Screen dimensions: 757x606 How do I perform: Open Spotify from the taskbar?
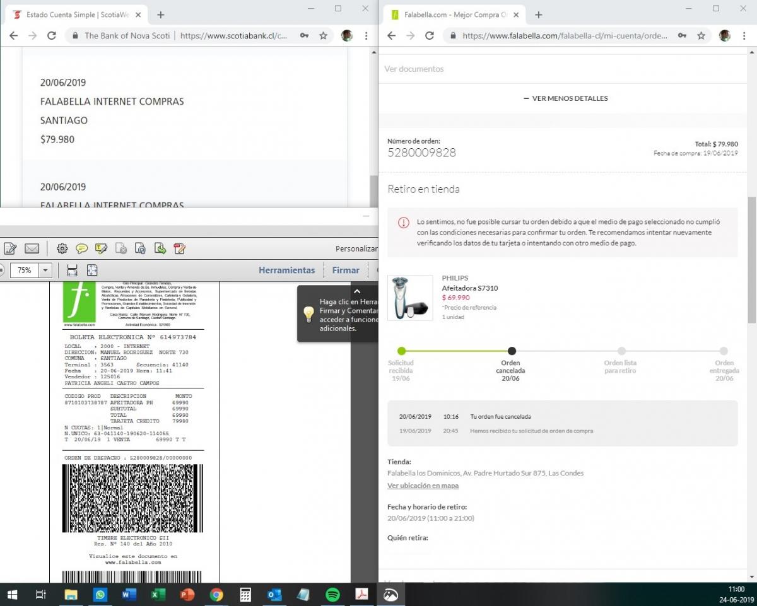pos(332,595)
